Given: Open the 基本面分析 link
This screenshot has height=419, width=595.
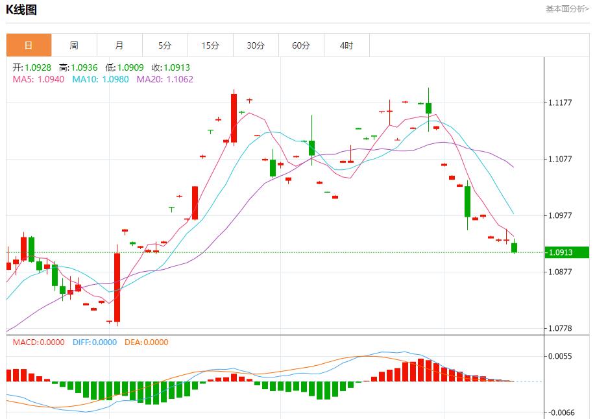Looking at the screenshot, I should (x=567, y=9).
